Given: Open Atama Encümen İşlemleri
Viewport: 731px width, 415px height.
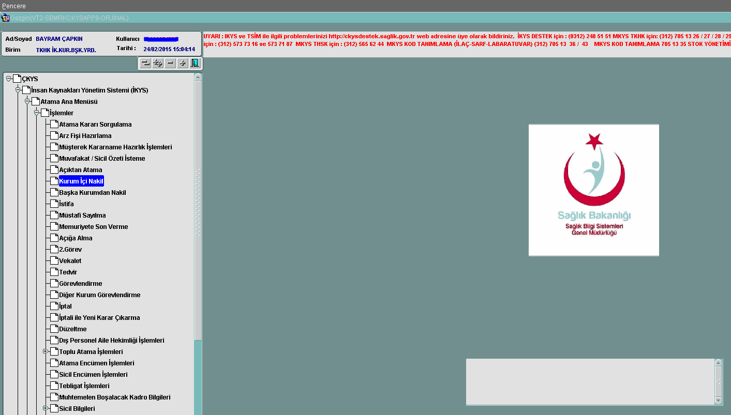Looking at the screenshot, I should point(97,363).
